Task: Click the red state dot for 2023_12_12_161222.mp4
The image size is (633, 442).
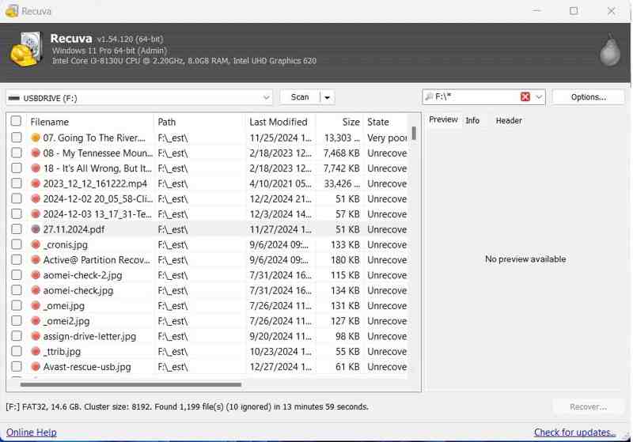Action: click(x=36, y=184)
